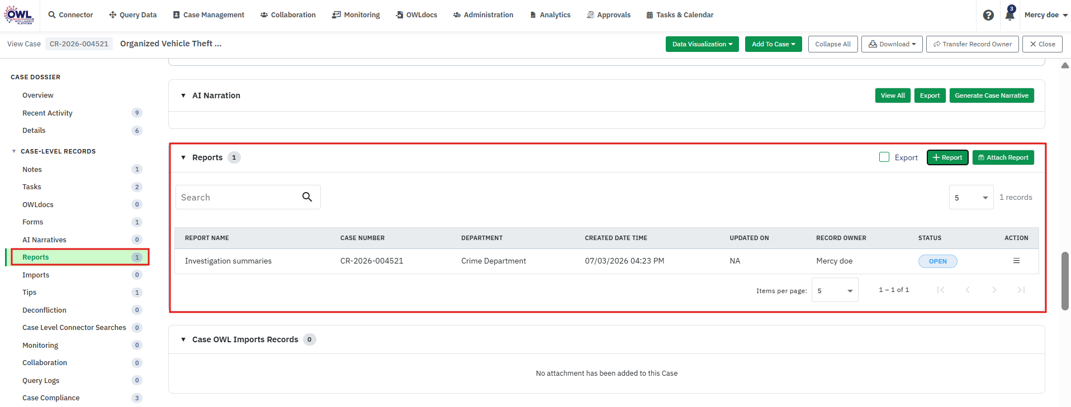The width and height of the screenshot is (1071, 407).
Task: Open Case Management menu
Action: (208, 15)
